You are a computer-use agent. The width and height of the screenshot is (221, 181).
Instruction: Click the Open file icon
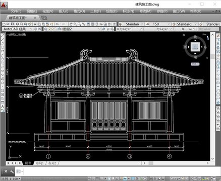(x=8, y=24)
